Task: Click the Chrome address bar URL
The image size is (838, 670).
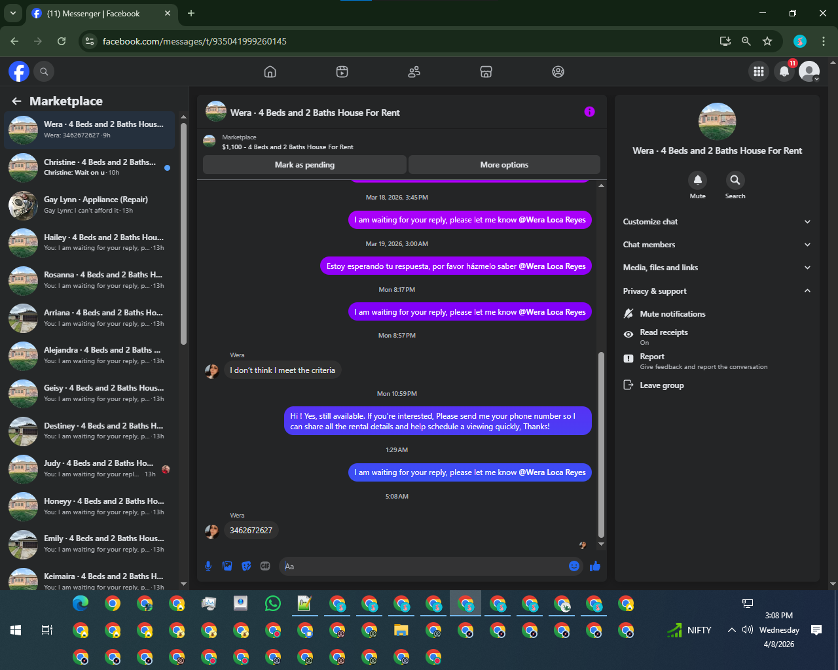Action: click(194, 41)
